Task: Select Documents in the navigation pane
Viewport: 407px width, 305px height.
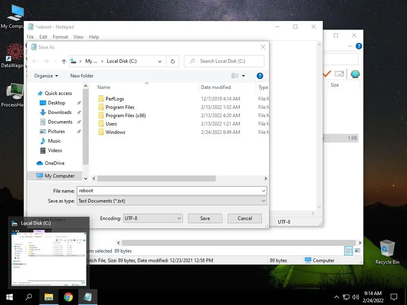Action: point(60,122)
